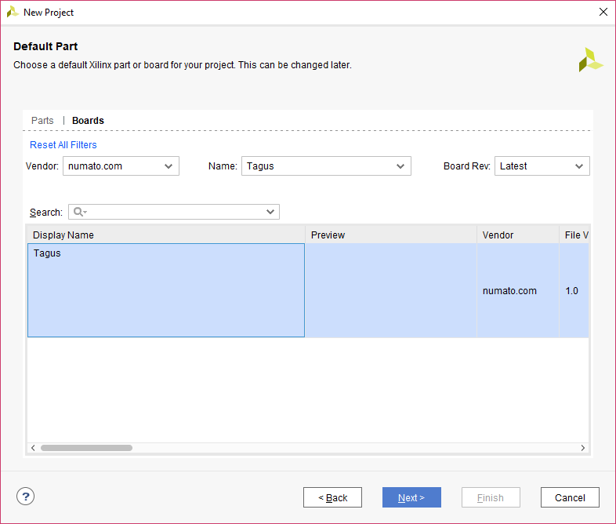Sort by Display Name column header

pyautogui.click(x=165, y=235)
